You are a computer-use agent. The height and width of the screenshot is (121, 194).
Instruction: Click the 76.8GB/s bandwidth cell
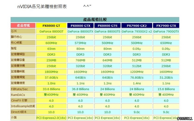[x=137, y=77]
